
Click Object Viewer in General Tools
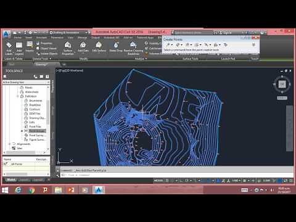click(x=46, y=48)
